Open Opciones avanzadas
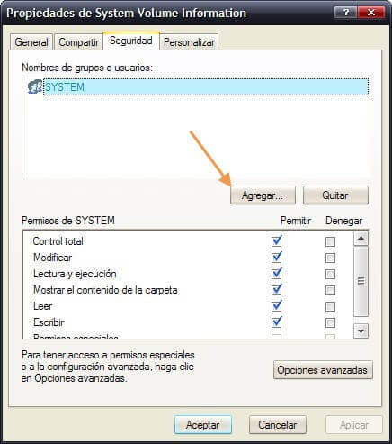The height and width of the screenshot is (444, 392). [323, 370]
